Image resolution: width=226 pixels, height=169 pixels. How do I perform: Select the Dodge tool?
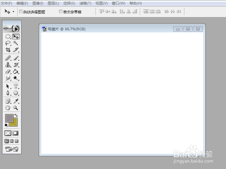(16, 78)
